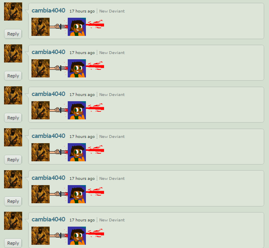The image size is (269, 248).
Task: Click the blood splatter emoticon in fourth comment
Action: (x=95, y=150)
